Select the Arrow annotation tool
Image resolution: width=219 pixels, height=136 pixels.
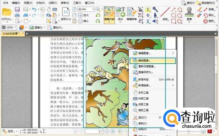point(173,10)
